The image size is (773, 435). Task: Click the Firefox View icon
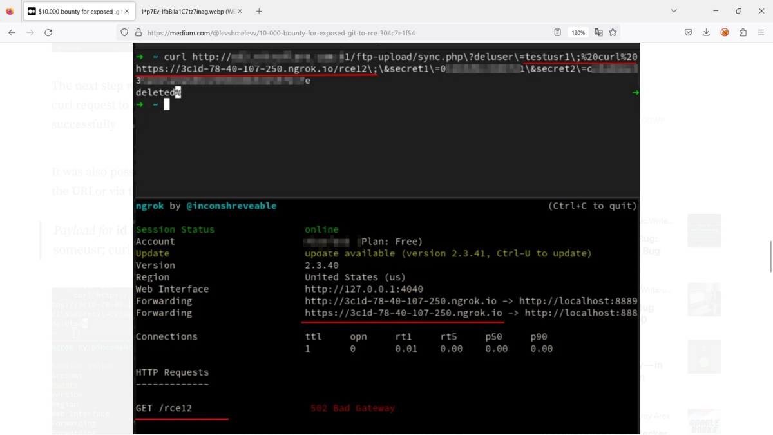[x=10, y=11]
